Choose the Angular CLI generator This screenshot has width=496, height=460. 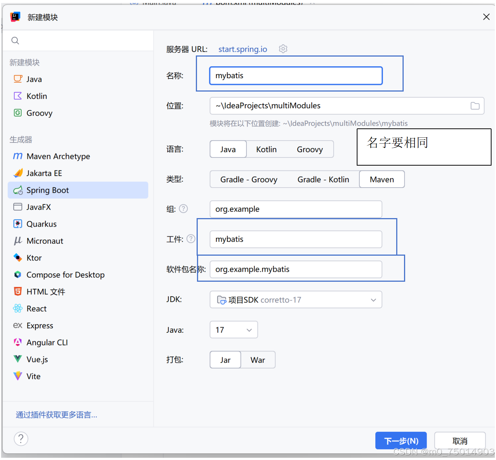point(47,342)
